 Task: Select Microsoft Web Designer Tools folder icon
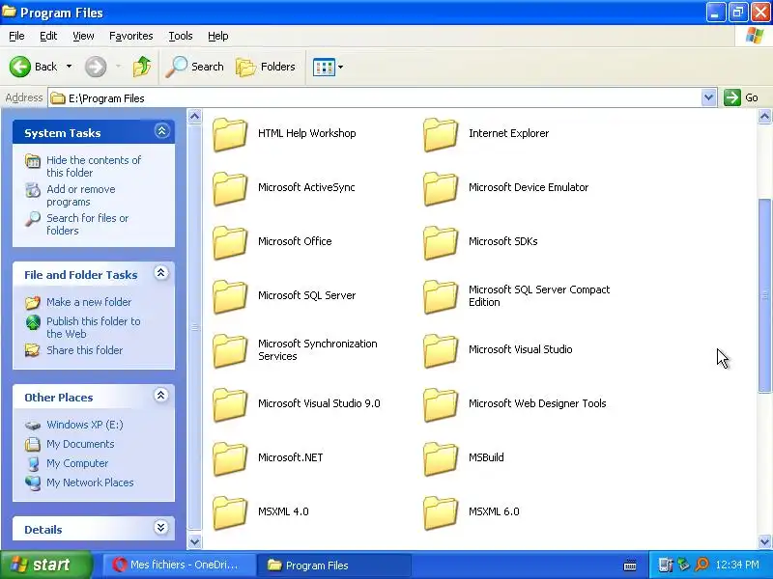tap(441, 404)
